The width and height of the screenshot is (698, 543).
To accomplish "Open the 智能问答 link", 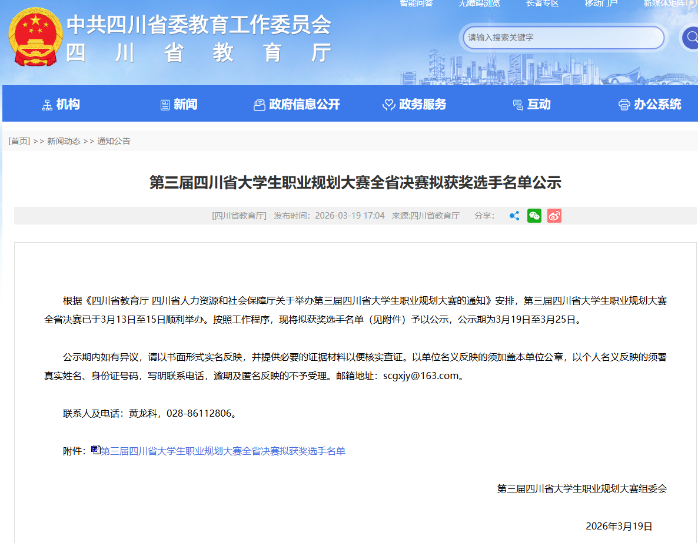I will coord(416,4).
